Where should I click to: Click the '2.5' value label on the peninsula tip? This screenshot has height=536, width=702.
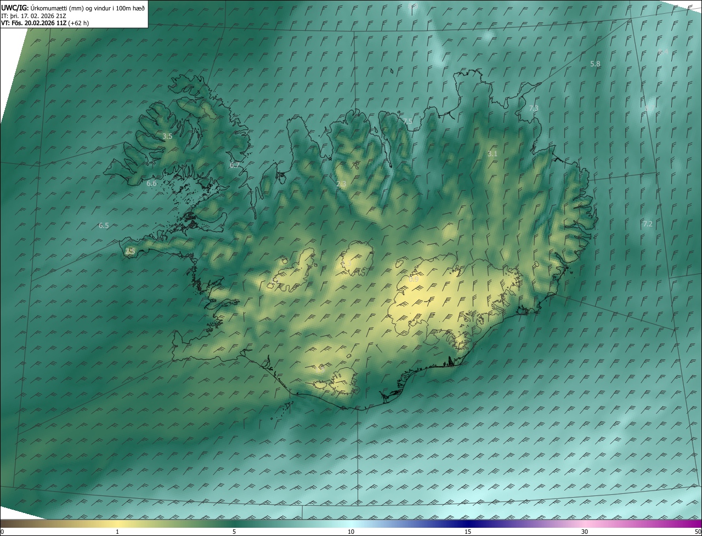click(130, 251)
